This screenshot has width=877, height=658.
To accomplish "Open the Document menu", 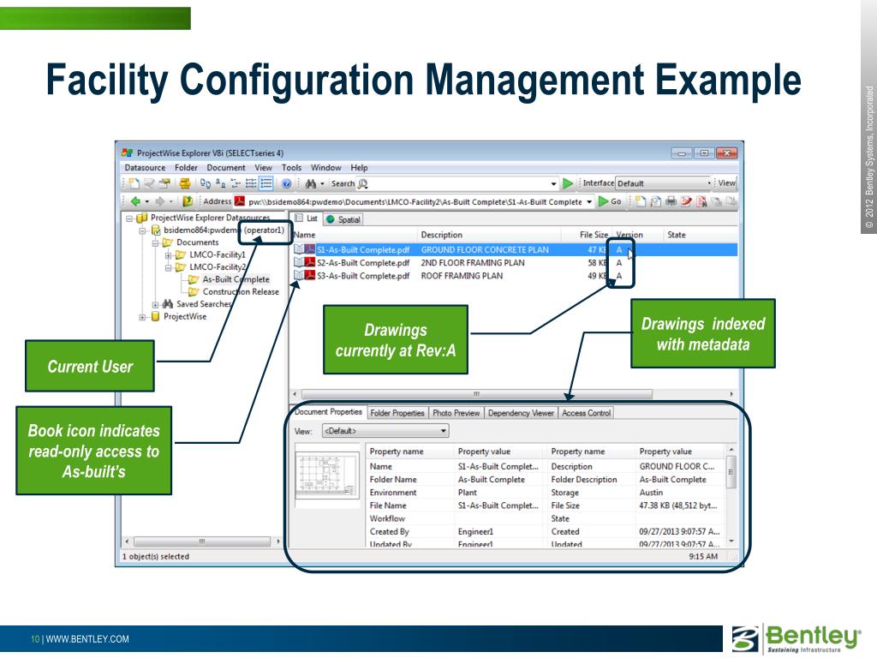I will point(226,167).
